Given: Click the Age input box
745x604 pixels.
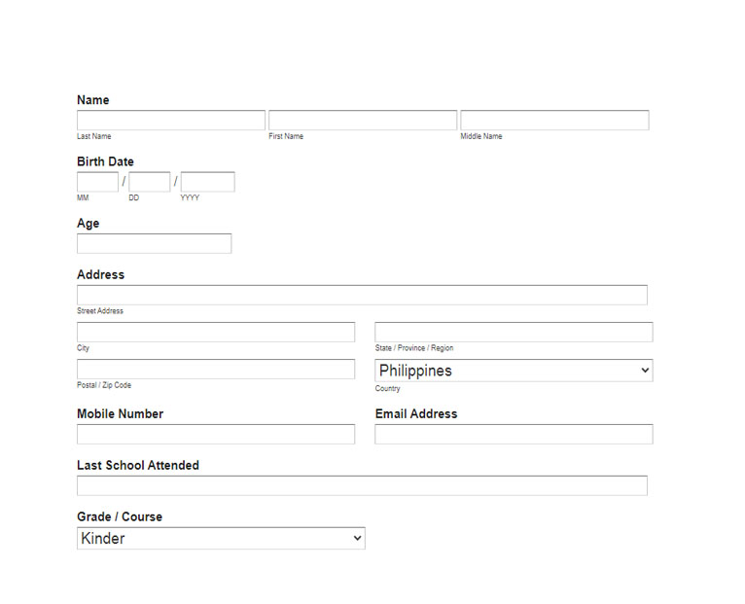Looking at the screenshot, I should (x=154, y=243).
